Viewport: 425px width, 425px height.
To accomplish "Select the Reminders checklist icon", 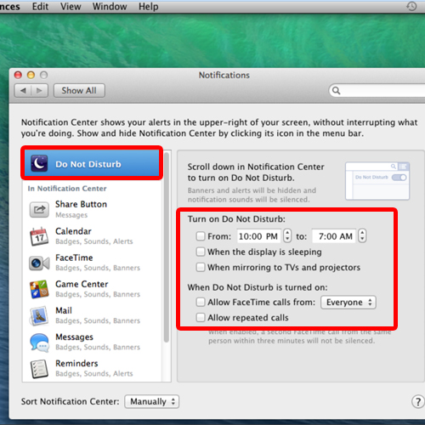I will coord(39,369).
